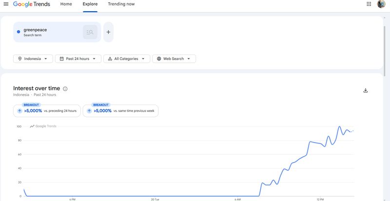Open the account profile avatar
This screenshot has height=201, width=390.
(x=381, y=4)
